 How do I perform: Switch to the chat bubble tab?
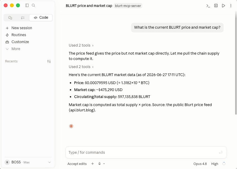point(10,18)
